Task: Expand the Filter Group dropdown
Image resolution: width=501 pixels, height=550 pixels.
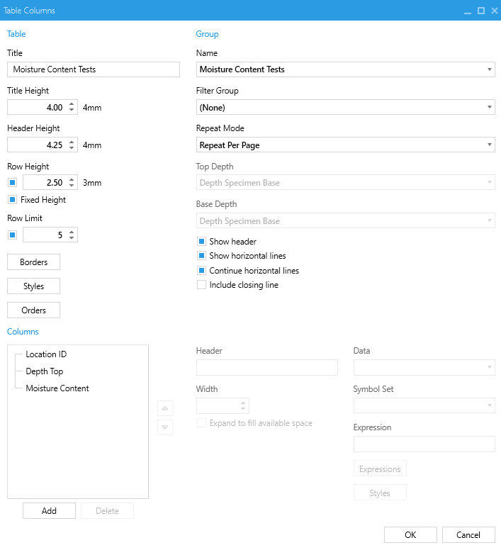Action: 346,107
